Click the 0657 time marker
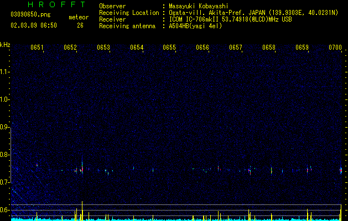Image resolution: width=348 pixels, height=221 pixels. pos(236,48)
